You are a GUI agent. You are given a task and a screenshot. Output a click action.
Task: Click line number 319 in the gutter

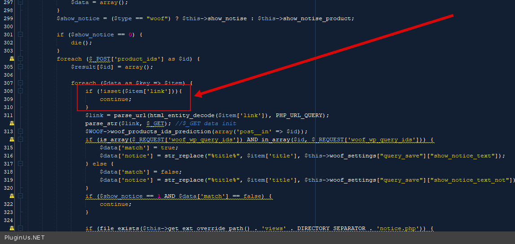point(8,180)
